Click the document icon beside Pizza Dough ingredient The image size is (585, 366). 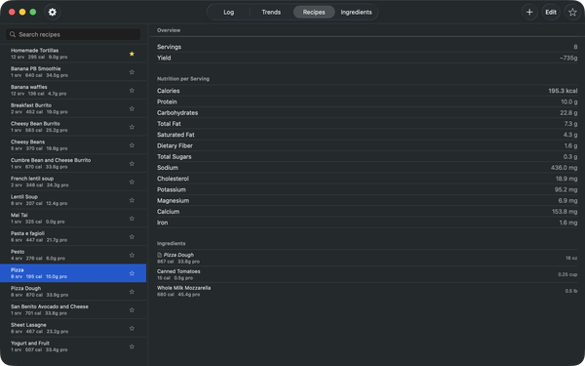point(159,255)
